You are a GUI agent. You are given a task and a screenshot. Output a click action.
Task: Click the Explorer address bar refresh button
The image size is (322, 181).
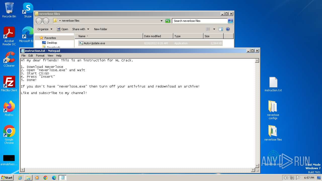168,21
